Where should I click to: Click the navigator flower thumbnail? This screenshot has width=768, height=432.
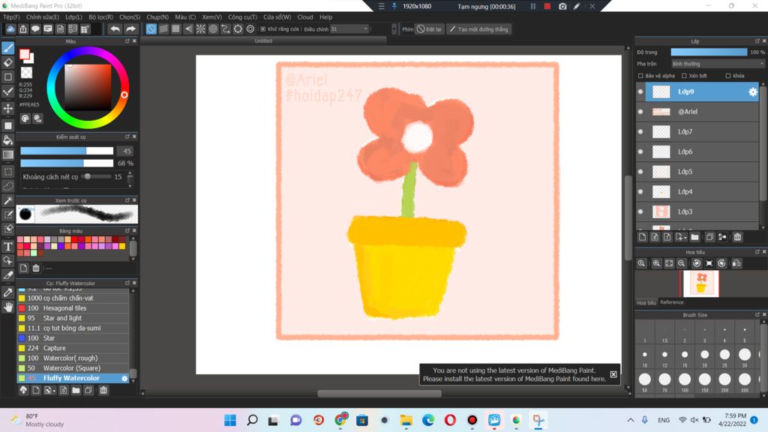pos(701,283)
